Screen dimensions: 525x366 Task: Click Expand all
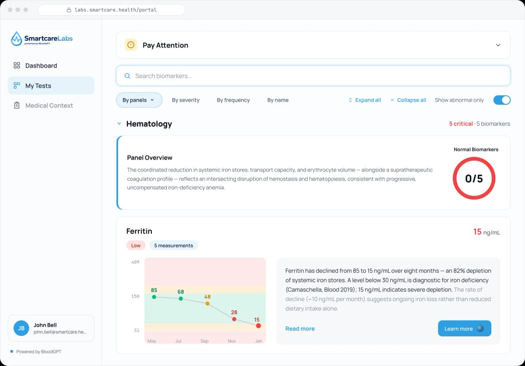click(x=364, y=100)
